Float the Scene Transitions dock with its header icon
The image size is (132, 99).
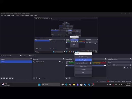131,59
